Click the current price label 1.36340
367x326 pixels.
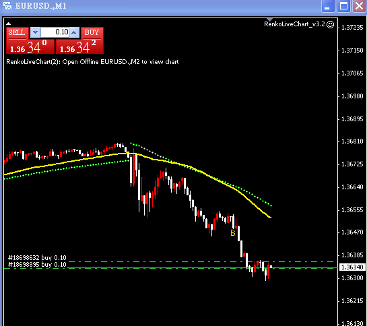[352, 267]
